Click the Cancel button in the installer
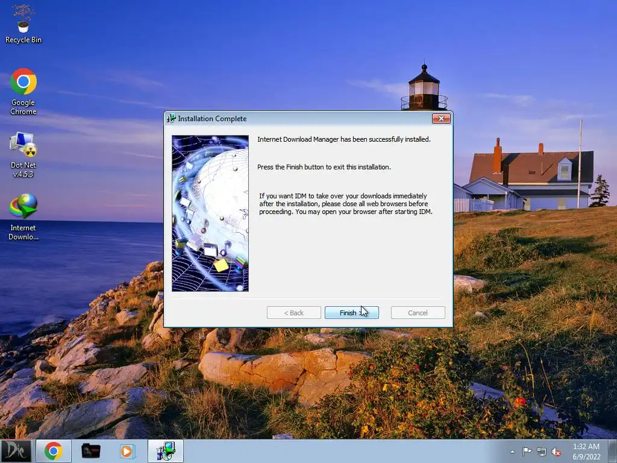Screen dimensions: 617x463 418,313
